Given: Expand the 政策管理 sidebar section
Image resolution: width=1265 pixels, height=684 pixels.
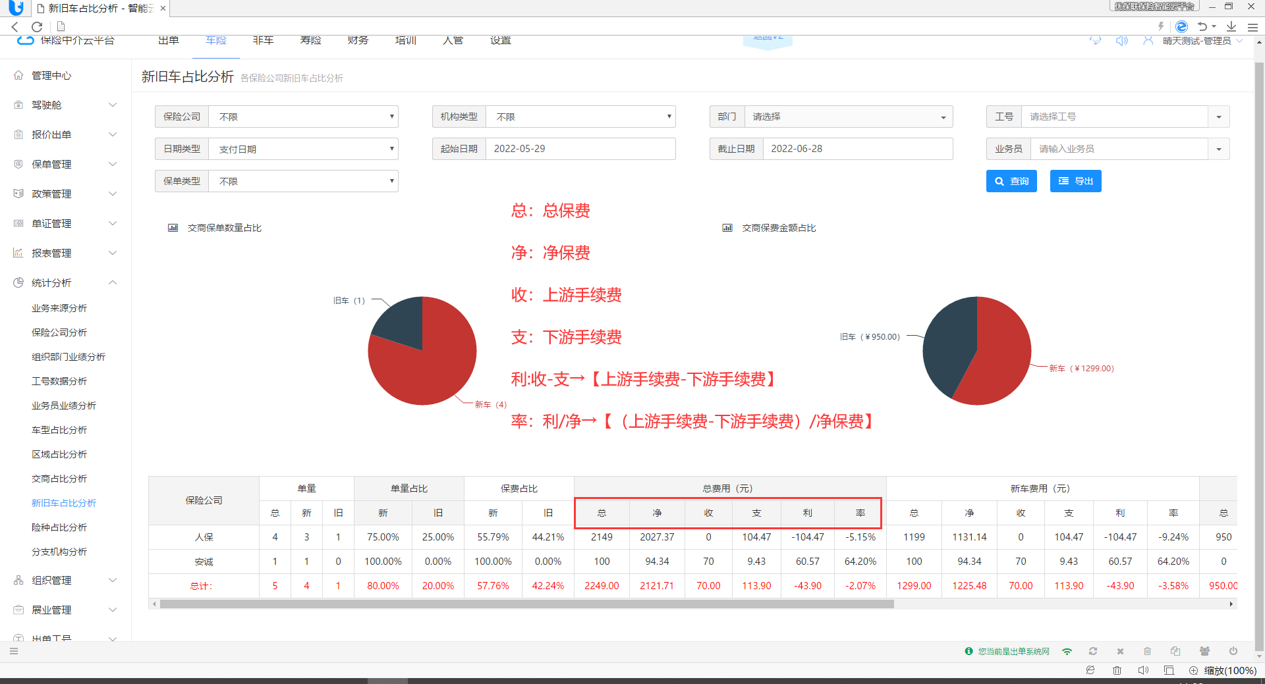Looking at the screenshot, I should pyautogui.click(x=66, y=194).
